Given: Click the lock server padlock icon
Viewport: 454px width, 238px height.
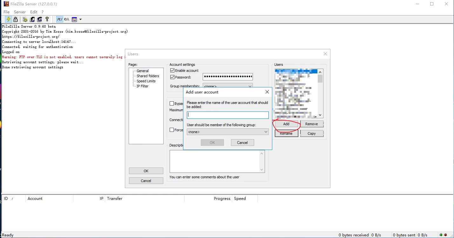Looking at the screenshot, I should click(x=15, y=19).
